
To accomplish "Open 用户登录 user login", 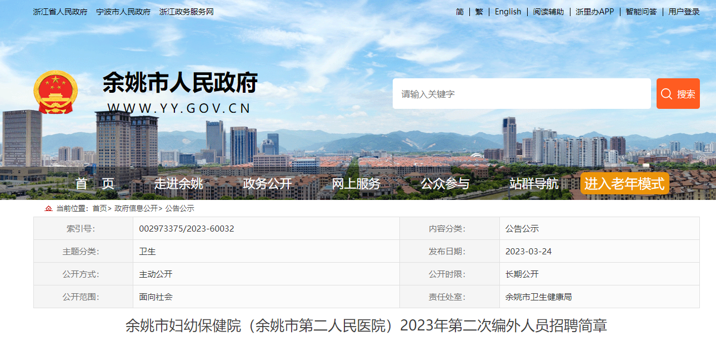I will coord(684,12).
